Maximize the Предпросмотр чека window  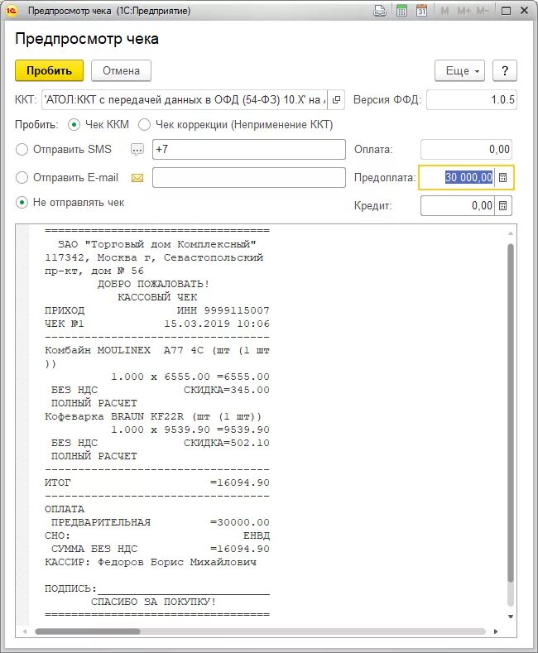click(506, 11)
